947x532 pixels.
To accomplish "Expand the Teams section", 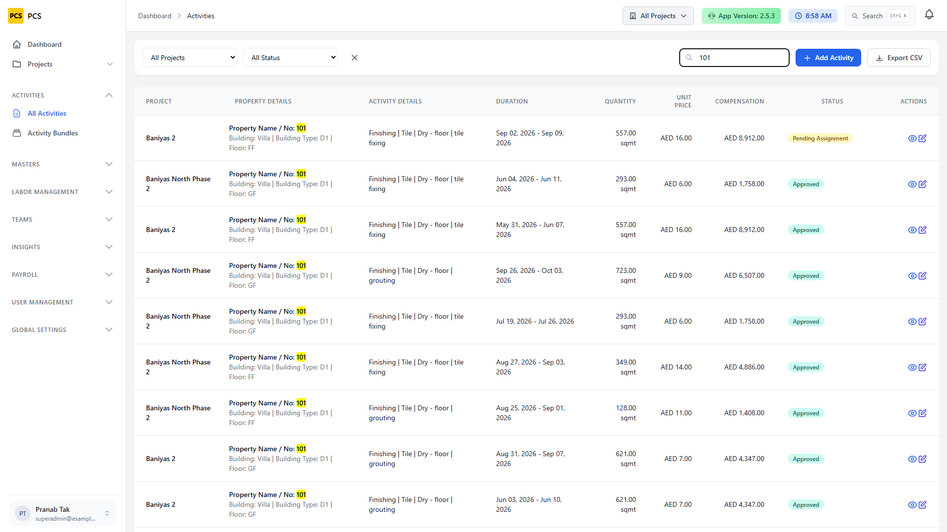I will click(63, 219).
